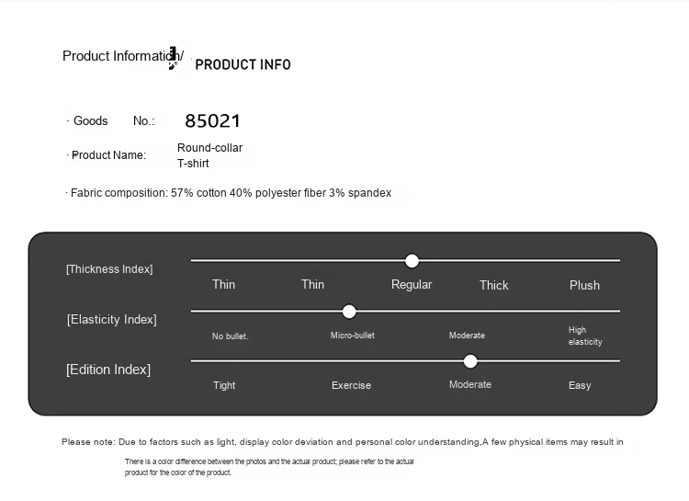Choose the 'Micro-bullet' elasticity option
This screenshot has width=689, height=501.
pos(353,336)
